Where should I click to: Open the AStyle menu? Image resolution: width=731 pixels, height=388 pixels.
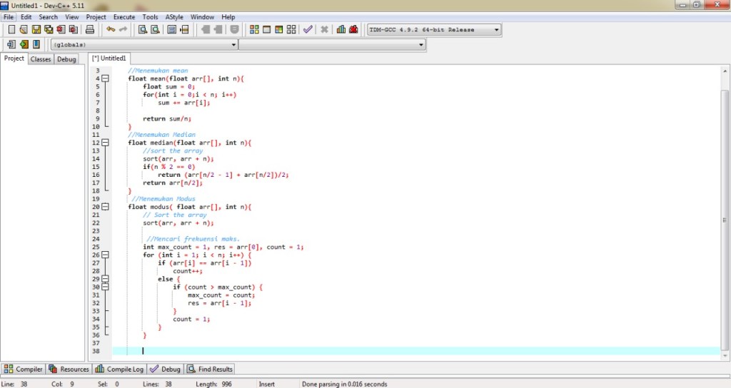point(173,16)
